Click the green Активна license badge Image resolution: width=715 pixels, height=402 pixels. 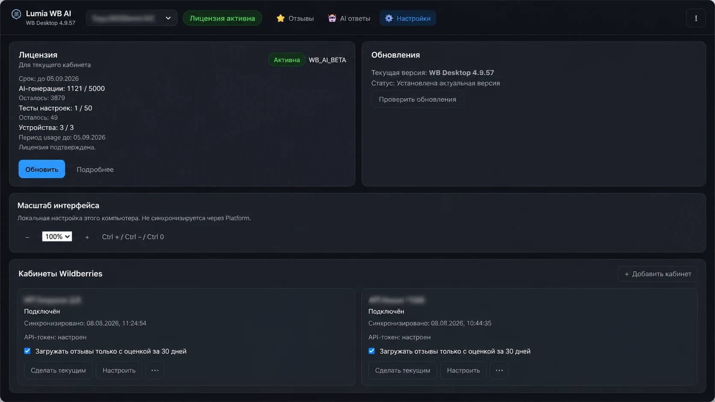pos(287,60)
